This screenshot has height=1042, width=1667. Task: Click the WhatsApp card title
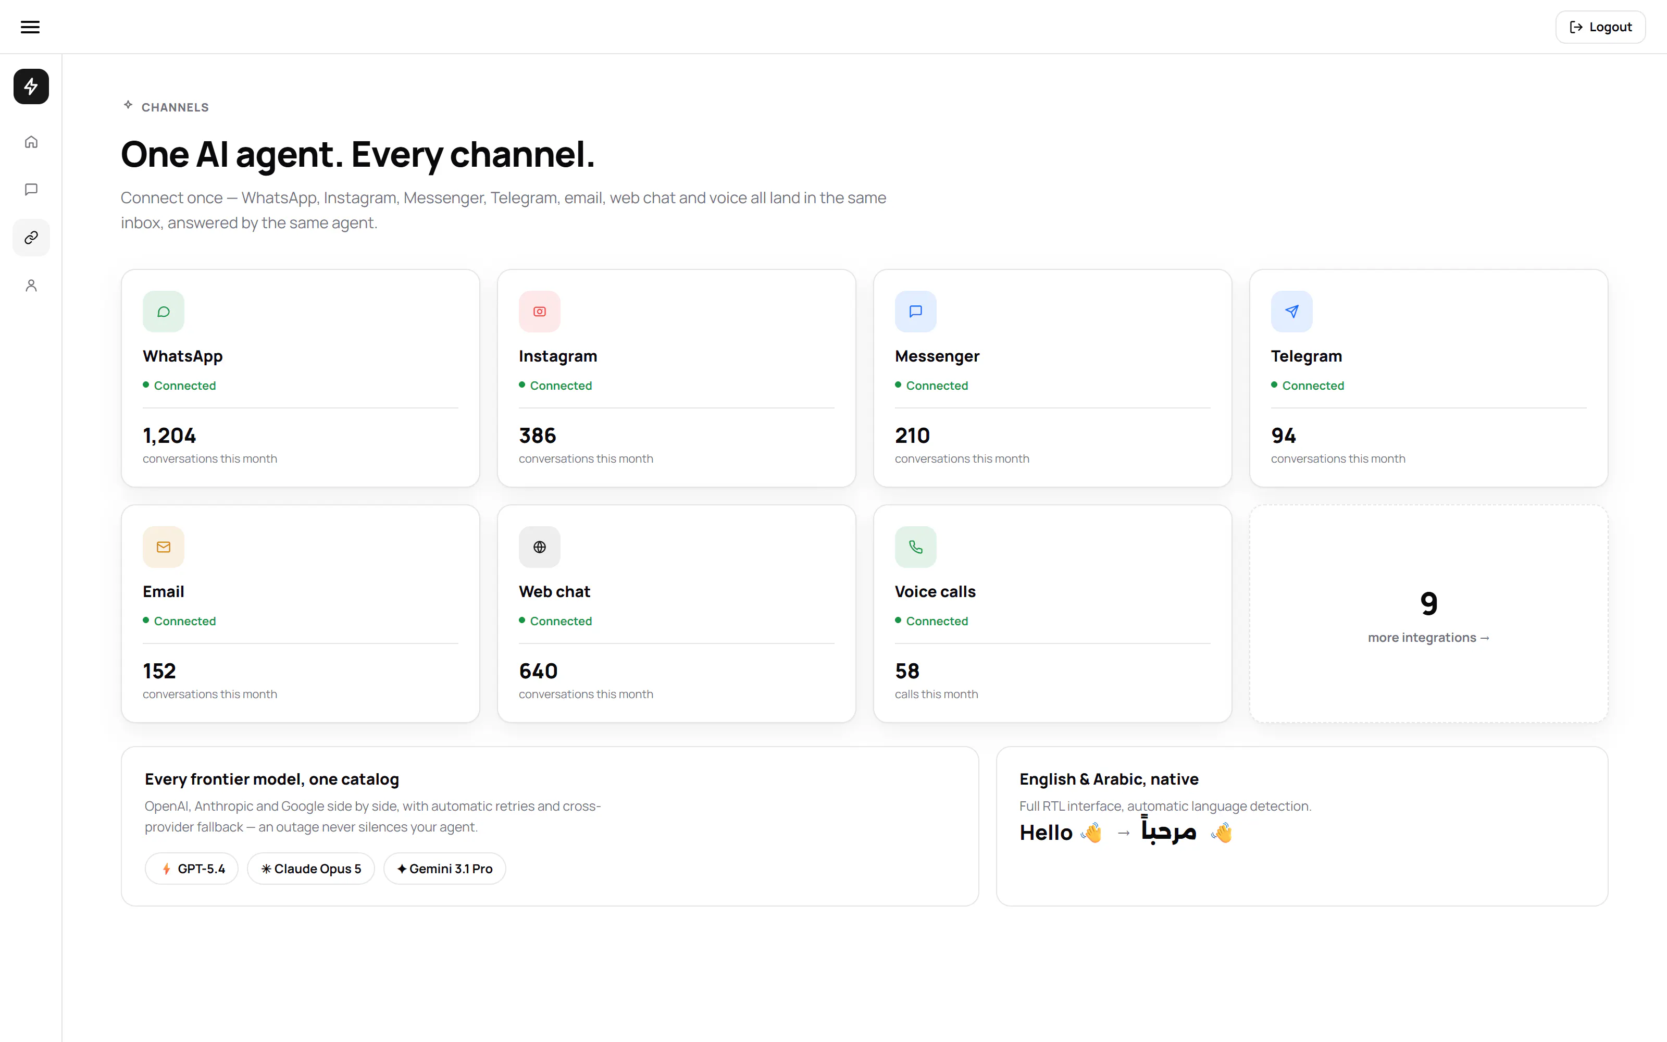coord(182,356)
